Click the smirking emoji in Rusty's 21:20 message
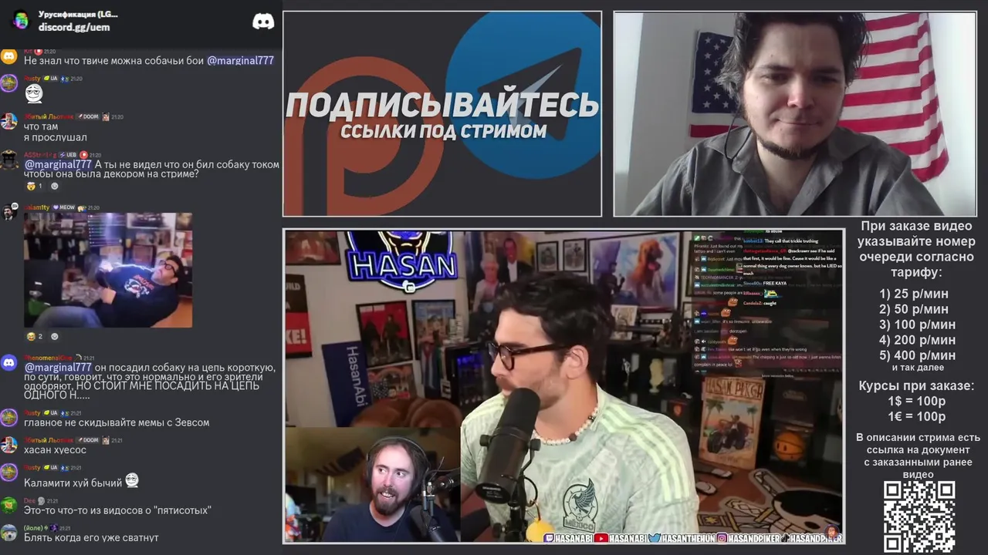This screenshot has width=988, height=555. pos(34,93)
